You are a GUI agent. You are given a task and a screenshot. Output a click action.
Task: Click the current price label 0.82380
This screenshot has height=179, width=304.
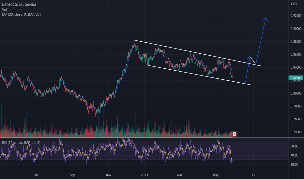coord(296,78)
